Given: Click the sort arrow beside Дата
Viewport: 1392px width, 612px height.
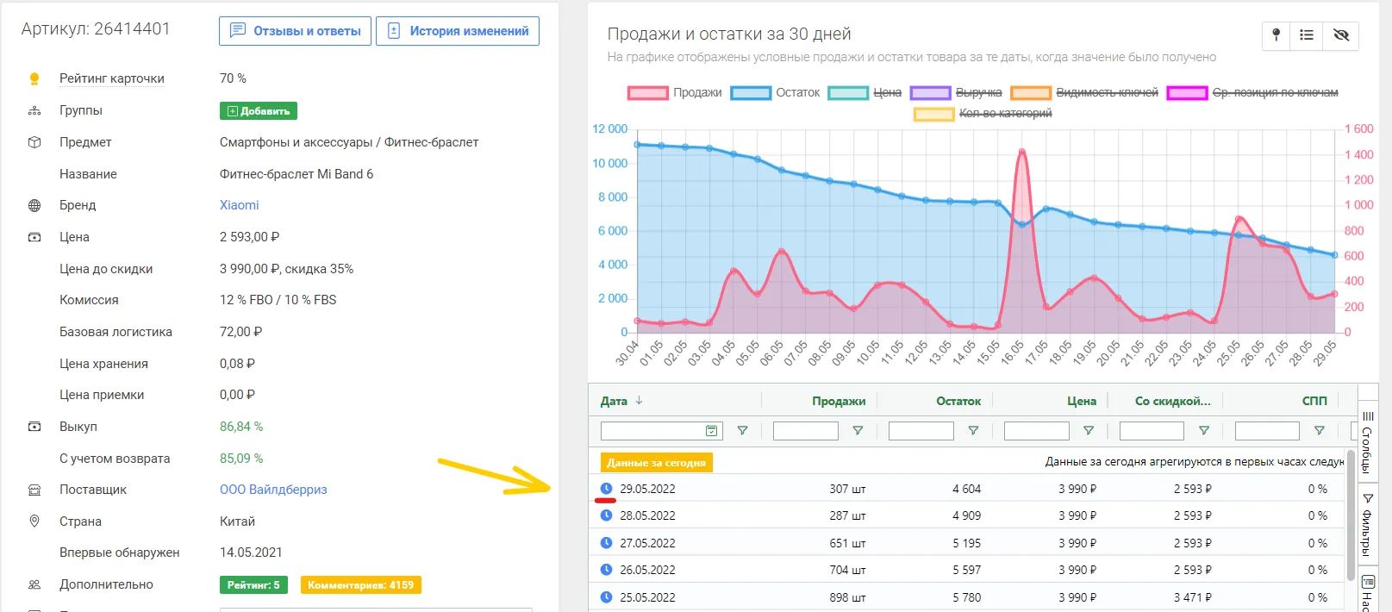Looking at the screenshot, I should (639, 401).
